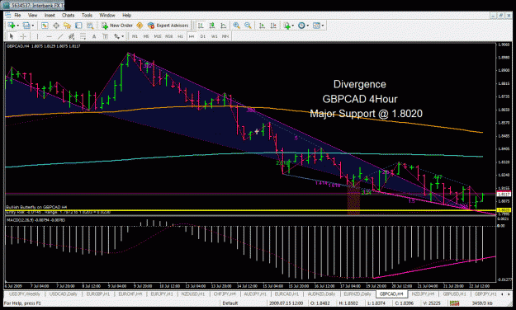Switch timeframe to H1
The width and height of the screenshot is (516, 310).
tap(180, 36)
